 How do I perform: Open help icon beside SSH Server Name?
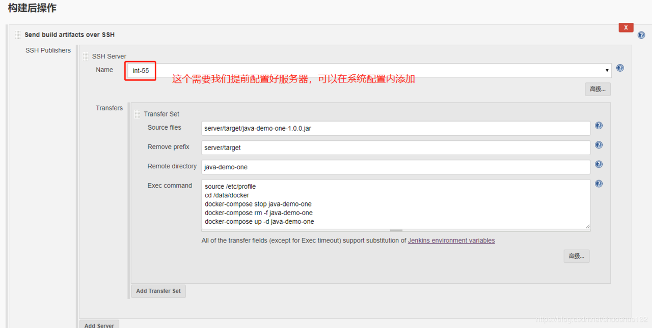(620, 68)
